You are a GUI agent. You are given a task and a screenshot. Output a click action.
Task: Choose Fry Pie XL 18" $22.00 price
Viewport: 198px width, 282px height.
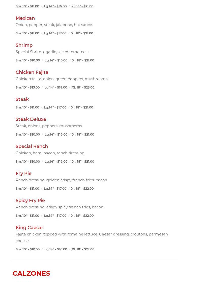click(82, 188)
